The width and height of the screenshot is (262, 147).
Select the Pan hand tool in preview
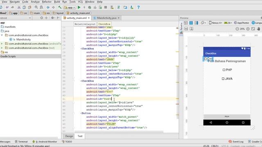[x=258, y=29]
